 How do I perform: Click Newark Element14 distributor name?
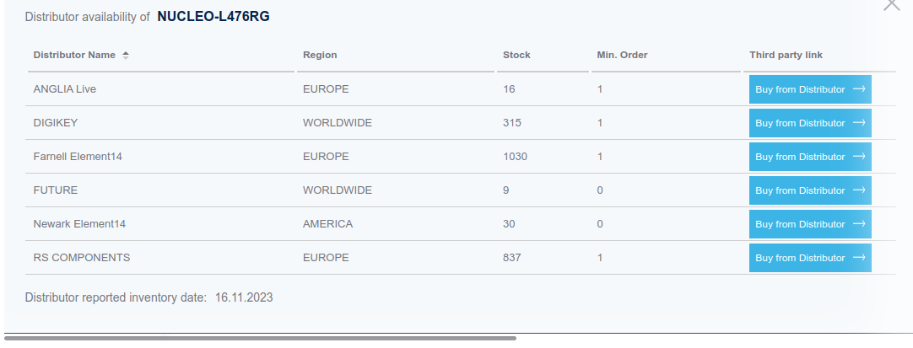(79, 224)
